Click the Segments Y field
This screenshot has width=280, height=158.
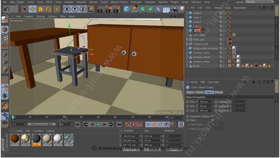240,106
